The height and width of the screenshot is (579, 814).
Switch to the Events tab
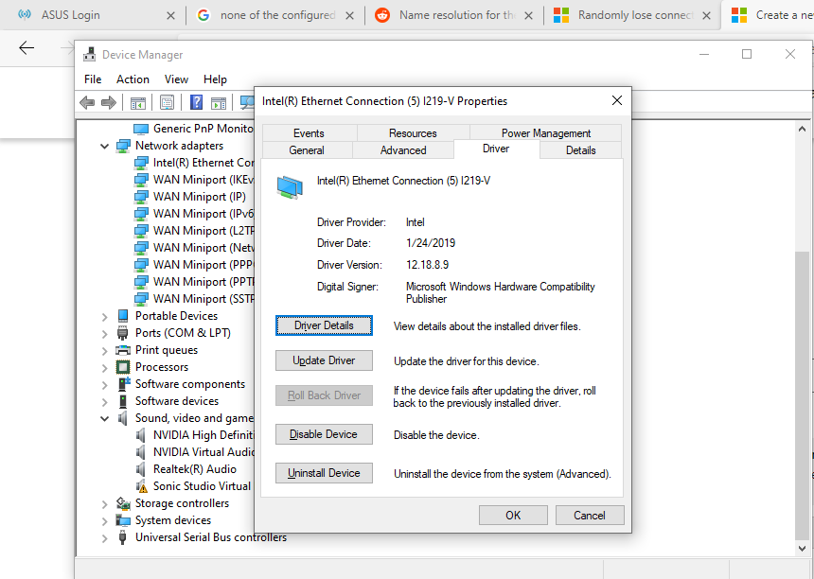309,133
